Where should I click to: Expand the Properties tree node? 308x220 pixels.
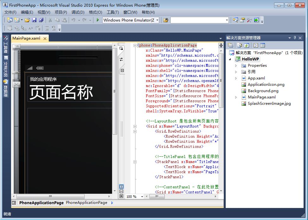click(236, 66)
